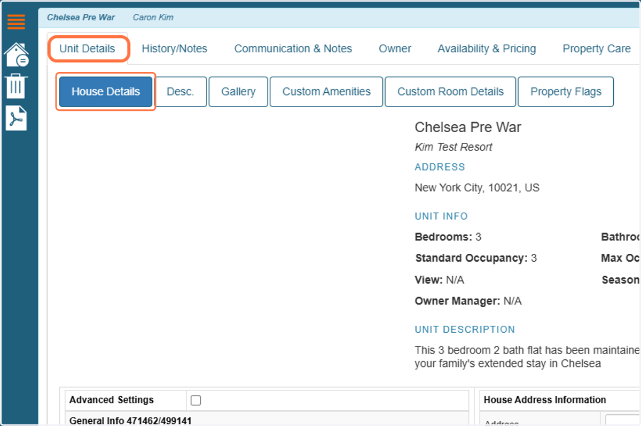Open the orange hamburger menu
The width and height of the screenshot is (641, 426).
tap(16, 22)
